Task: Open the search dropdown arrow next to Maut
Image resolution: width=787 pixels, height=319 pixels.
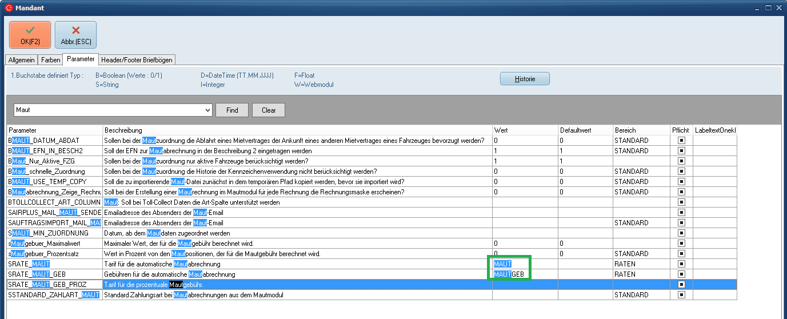Action: pyautogui.click(x=207, y=110)
